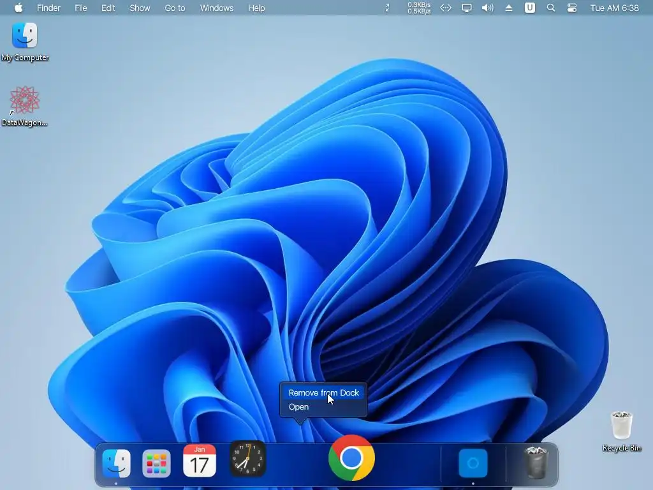Screen dimensions: 653x490
Task: Open the File menu
Action: click(x=81, y=8)
